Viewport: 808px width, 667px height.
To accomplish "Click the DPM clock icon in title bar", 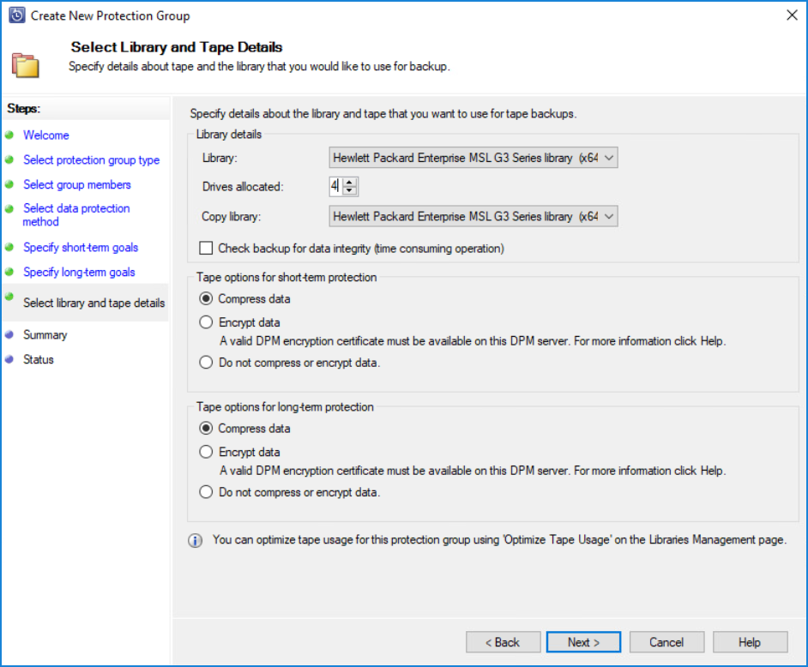I will pos(16,15).
